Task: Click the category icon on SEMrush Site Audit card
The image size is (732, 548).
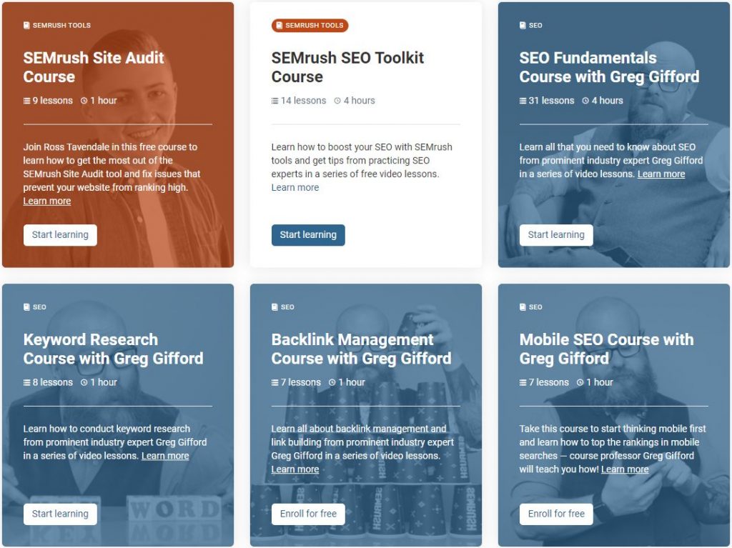Action: pos(26,25)
